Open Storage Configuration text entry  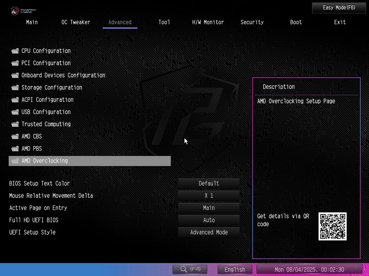52,88
